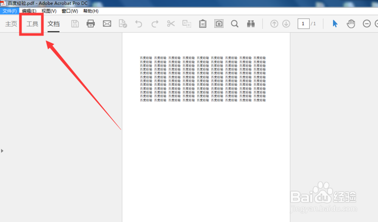This screenshot has width=378, height=222.
Task: Switch to the 主页 tab
Action: click(11, 24)
